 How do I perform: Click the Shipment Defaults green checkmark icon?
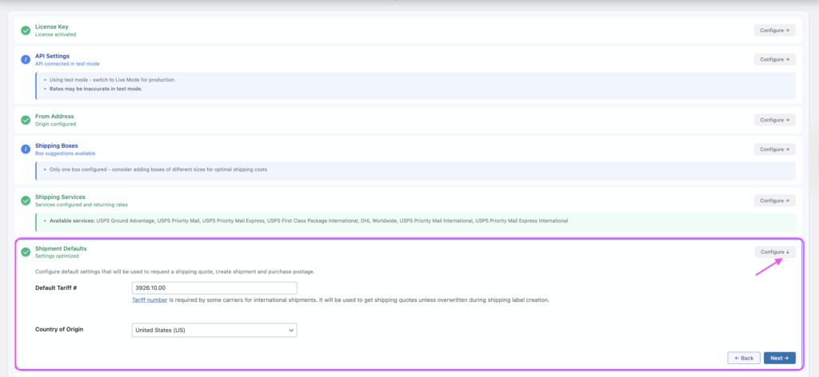coord(26,252)
